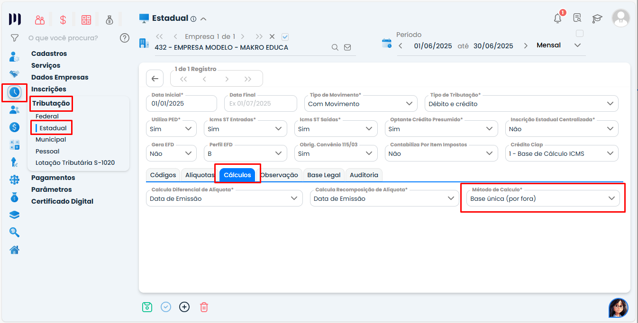
Task: Open Optante Crédito Presumido dropdown
Action: (x=441, y=128)
